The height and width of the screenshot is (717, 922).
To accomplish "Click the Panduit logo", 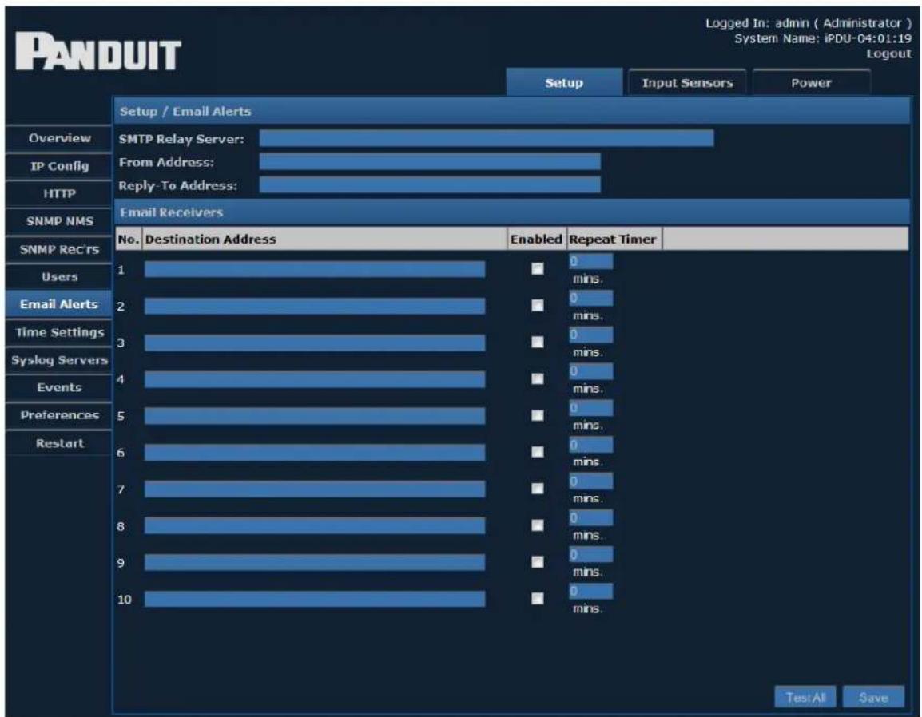I will (x=97, y=53).
